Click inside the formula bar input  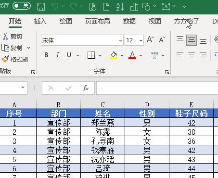[157, 88]
